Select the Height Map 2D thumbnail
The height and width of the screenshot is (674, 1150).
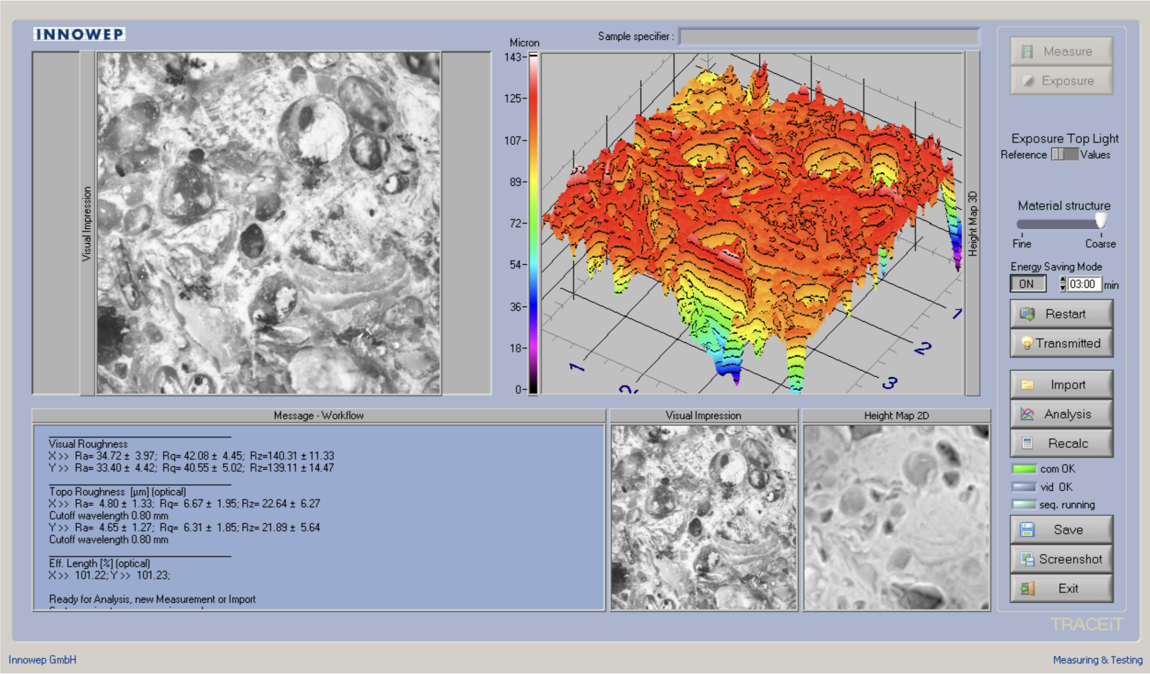coord(896,517)
